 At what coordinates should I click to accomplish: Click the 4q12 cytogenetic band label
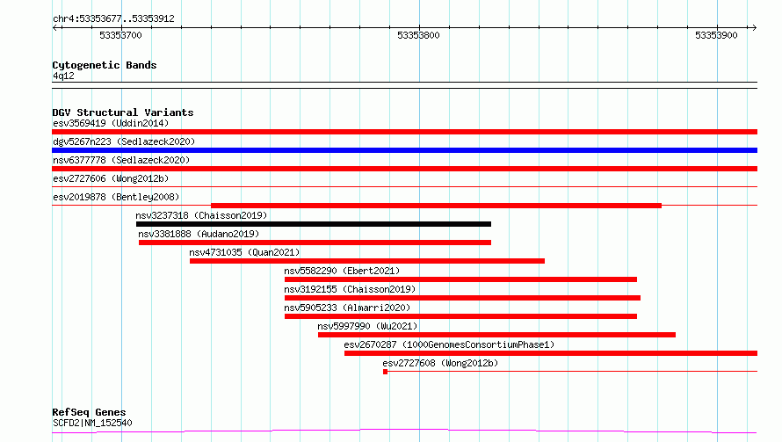[x=63, y=76]
